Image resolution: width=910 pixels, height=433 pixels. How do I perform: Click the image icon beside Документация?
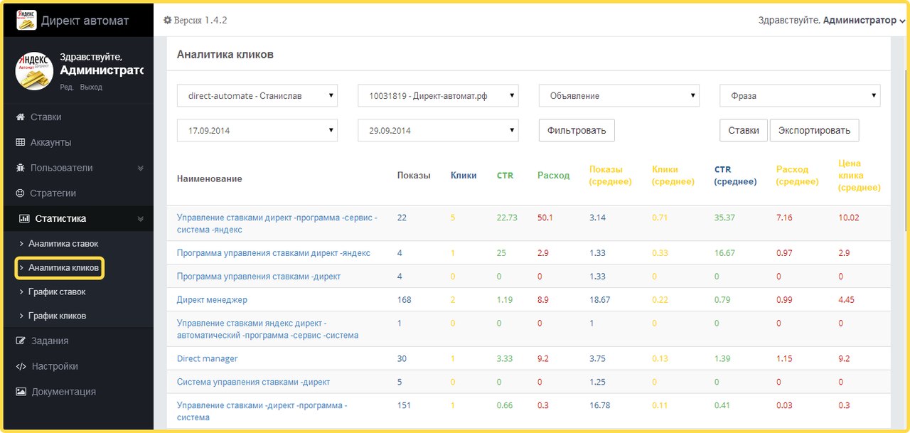(21, 392)
